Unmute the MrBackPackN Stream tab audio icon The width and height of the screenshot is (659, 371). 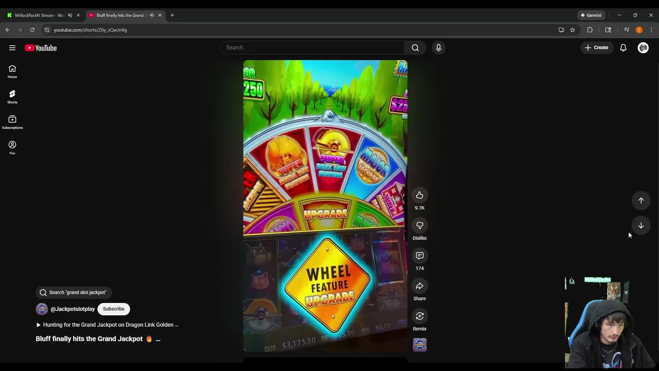point(70,15)
